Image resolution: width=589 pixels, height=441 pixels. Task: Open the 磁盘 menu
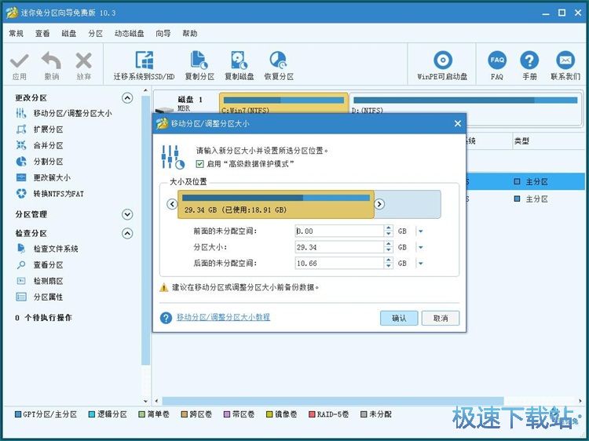(68, 34)
